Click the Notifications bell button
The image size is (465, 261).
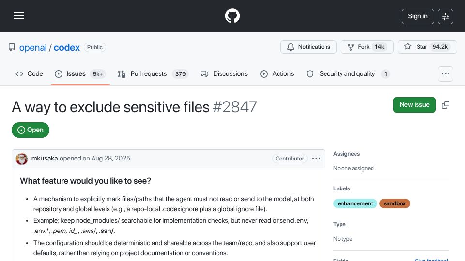309,47
